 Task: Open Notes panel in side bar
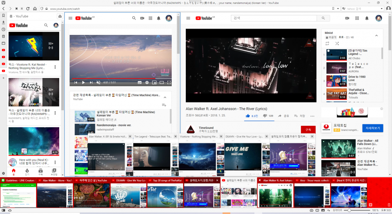[x=4, y=36]
